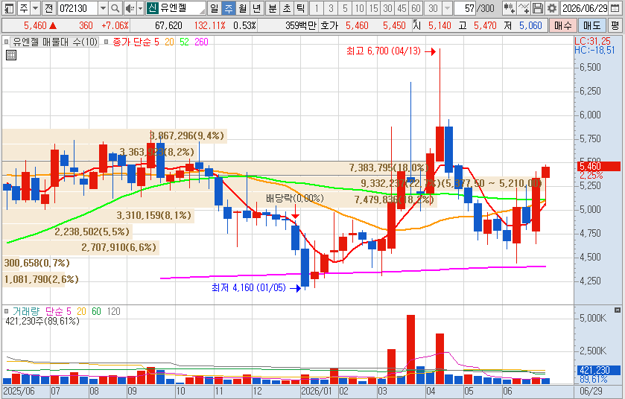Click the magenta 260 moving average legend

(x=201, y=42)
